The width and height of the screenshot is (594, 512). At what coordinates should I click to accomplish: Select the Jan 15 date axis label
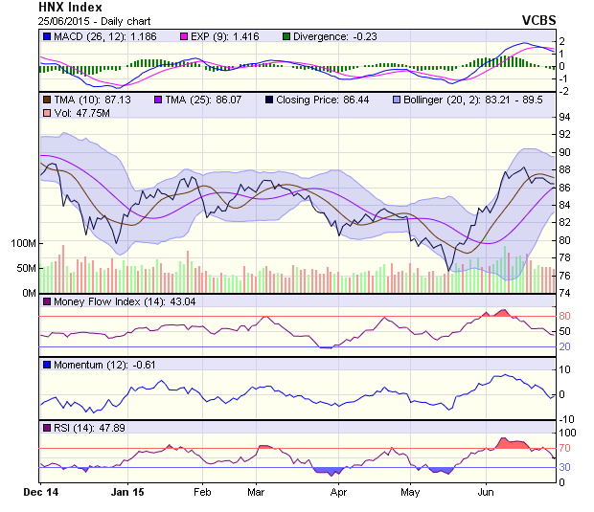click(x=127, y=492)
